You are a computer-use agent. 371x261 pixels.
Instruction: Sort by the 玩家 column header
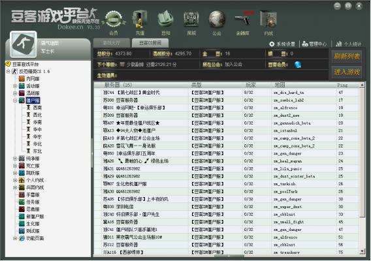coord(257,85)
